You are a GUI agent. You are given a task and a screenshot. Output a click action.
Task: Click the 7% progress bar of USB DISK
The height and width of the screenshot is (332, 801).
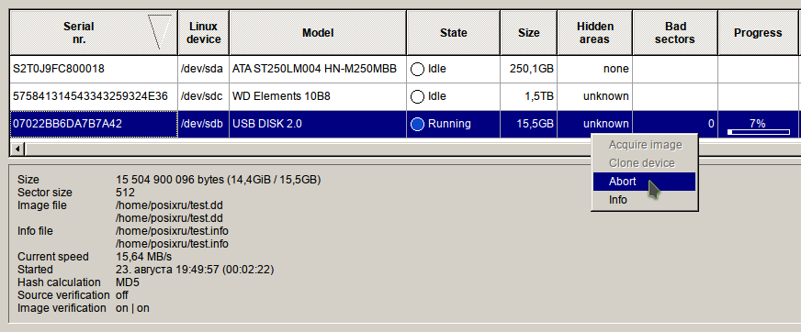click(x=758, y=132)
